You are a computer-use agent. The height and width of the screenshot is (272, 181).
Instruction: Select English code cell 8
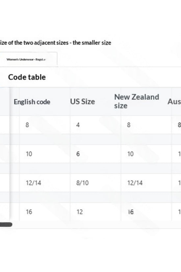[x=27, y=125]
